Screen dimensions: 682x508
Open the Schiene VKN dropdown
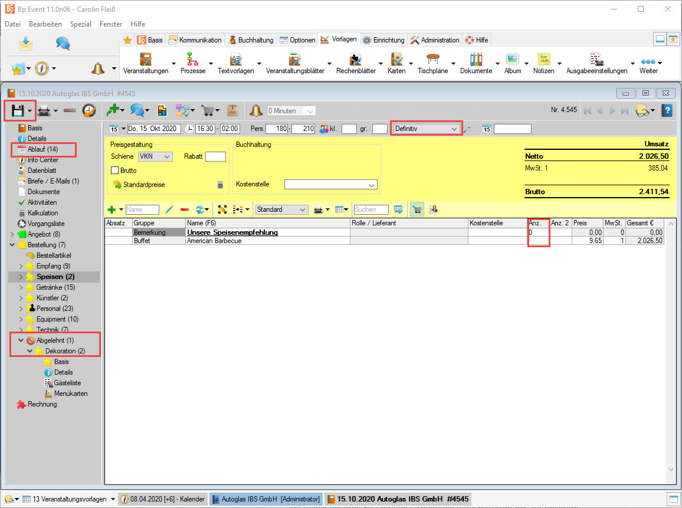point(155,156)
